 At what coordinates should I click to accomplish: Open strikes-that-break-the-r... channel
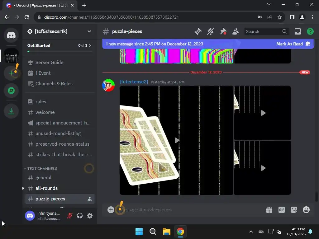tap(59, 154)
